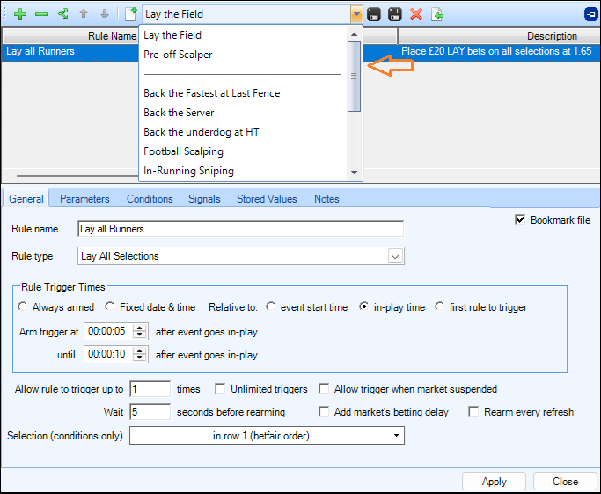Click the green minus remove rule icon
Screen dimensions: 601x494
(x=41, y=14)
